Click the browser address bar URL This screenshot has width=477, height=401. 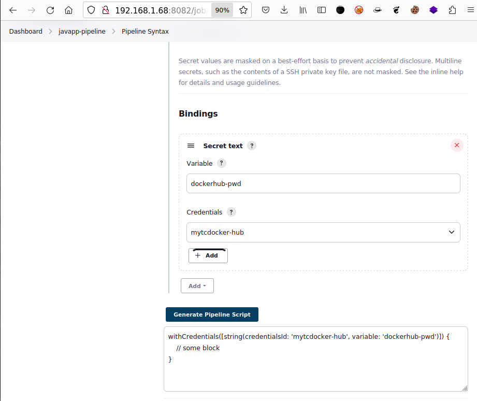[161, 10]
